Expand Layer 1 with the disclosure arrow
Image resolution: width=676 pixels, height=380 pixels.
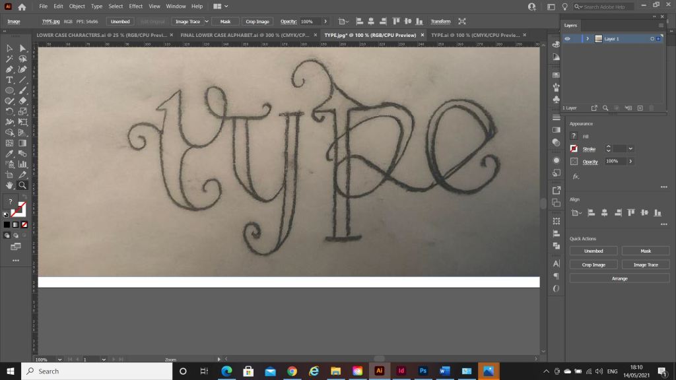[588, 39]
